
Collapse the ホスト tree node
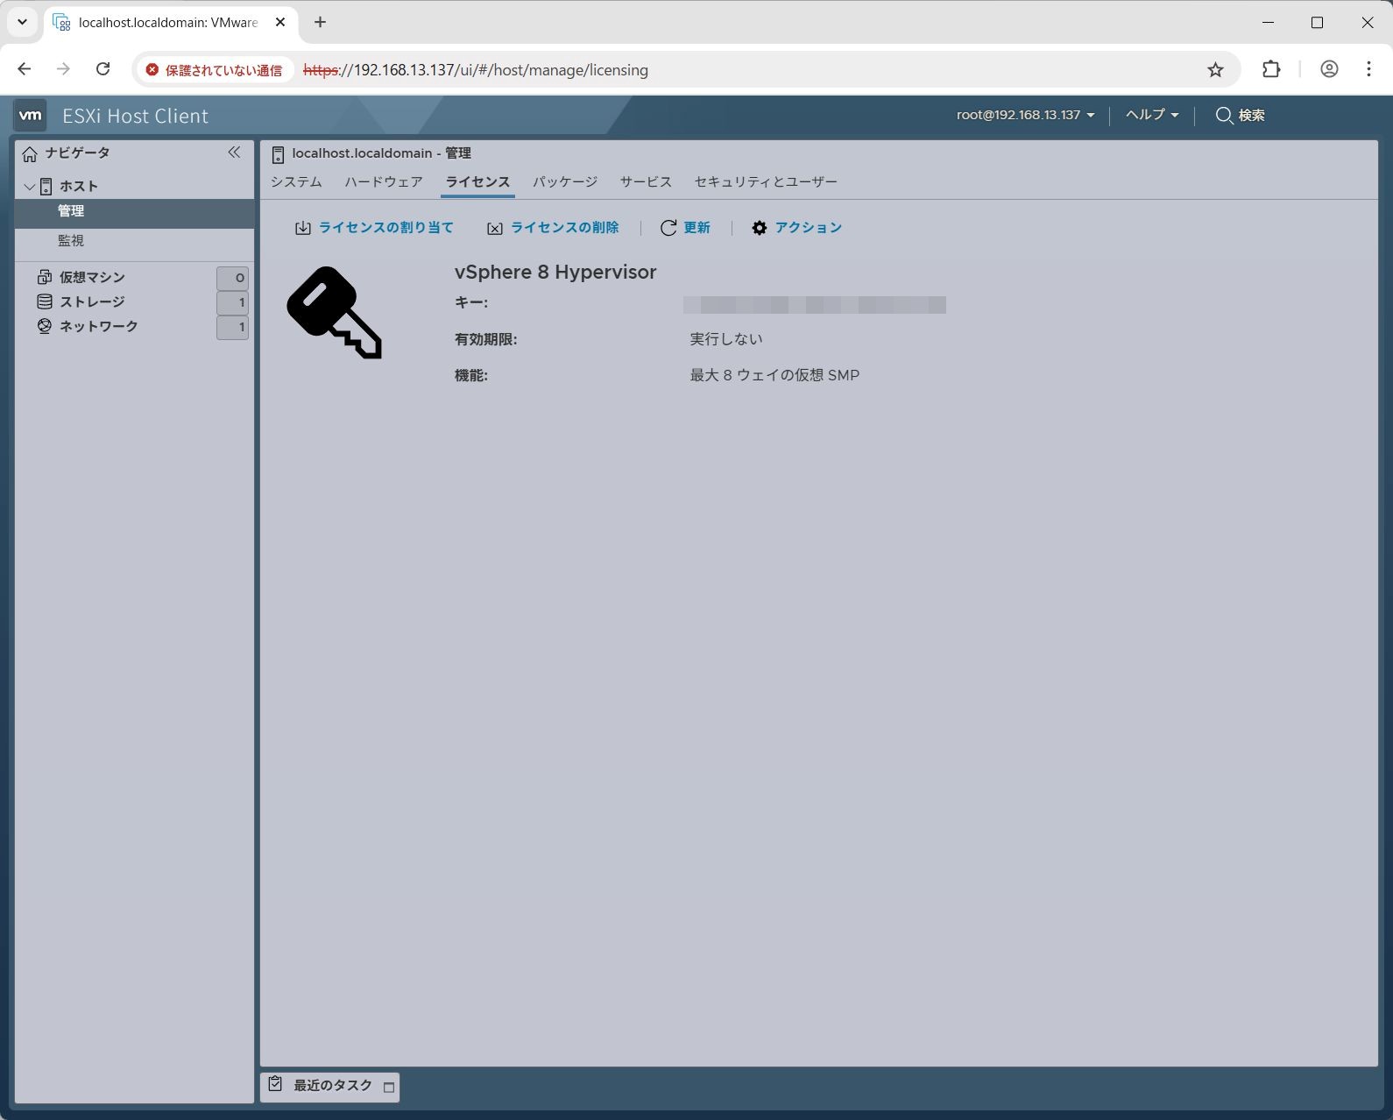29,187
